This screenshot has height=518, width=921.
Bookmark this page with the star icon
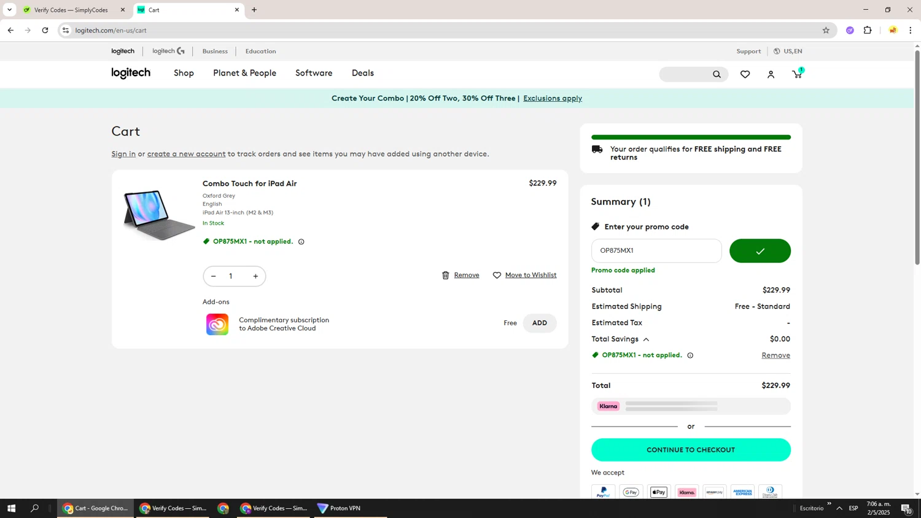tap(826, 30)
